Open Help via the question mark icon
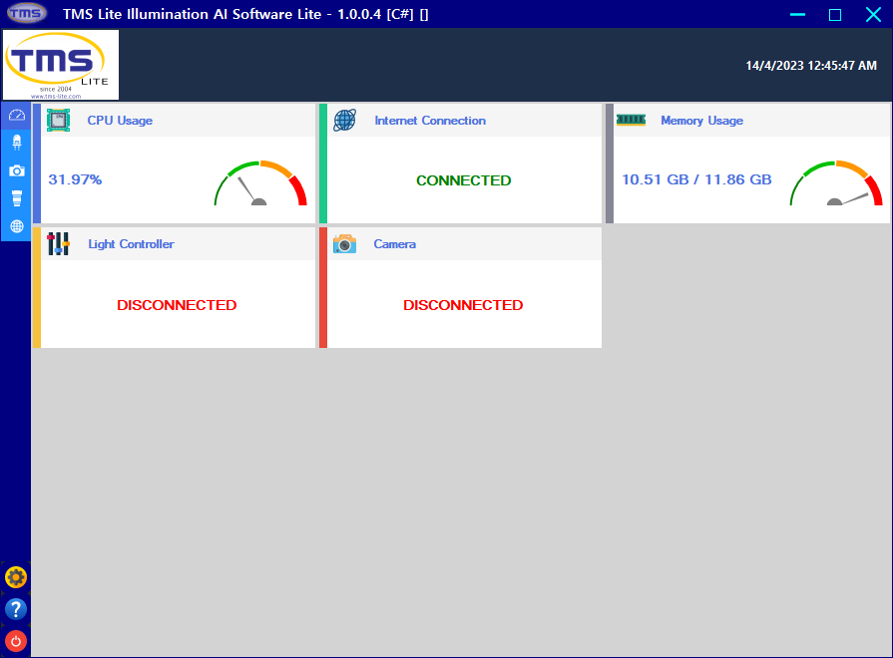The image size is (893, 658). (x=16, y=608)
